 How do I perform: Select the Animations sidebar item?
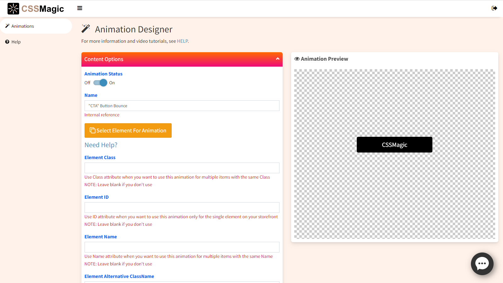point(23,26)
